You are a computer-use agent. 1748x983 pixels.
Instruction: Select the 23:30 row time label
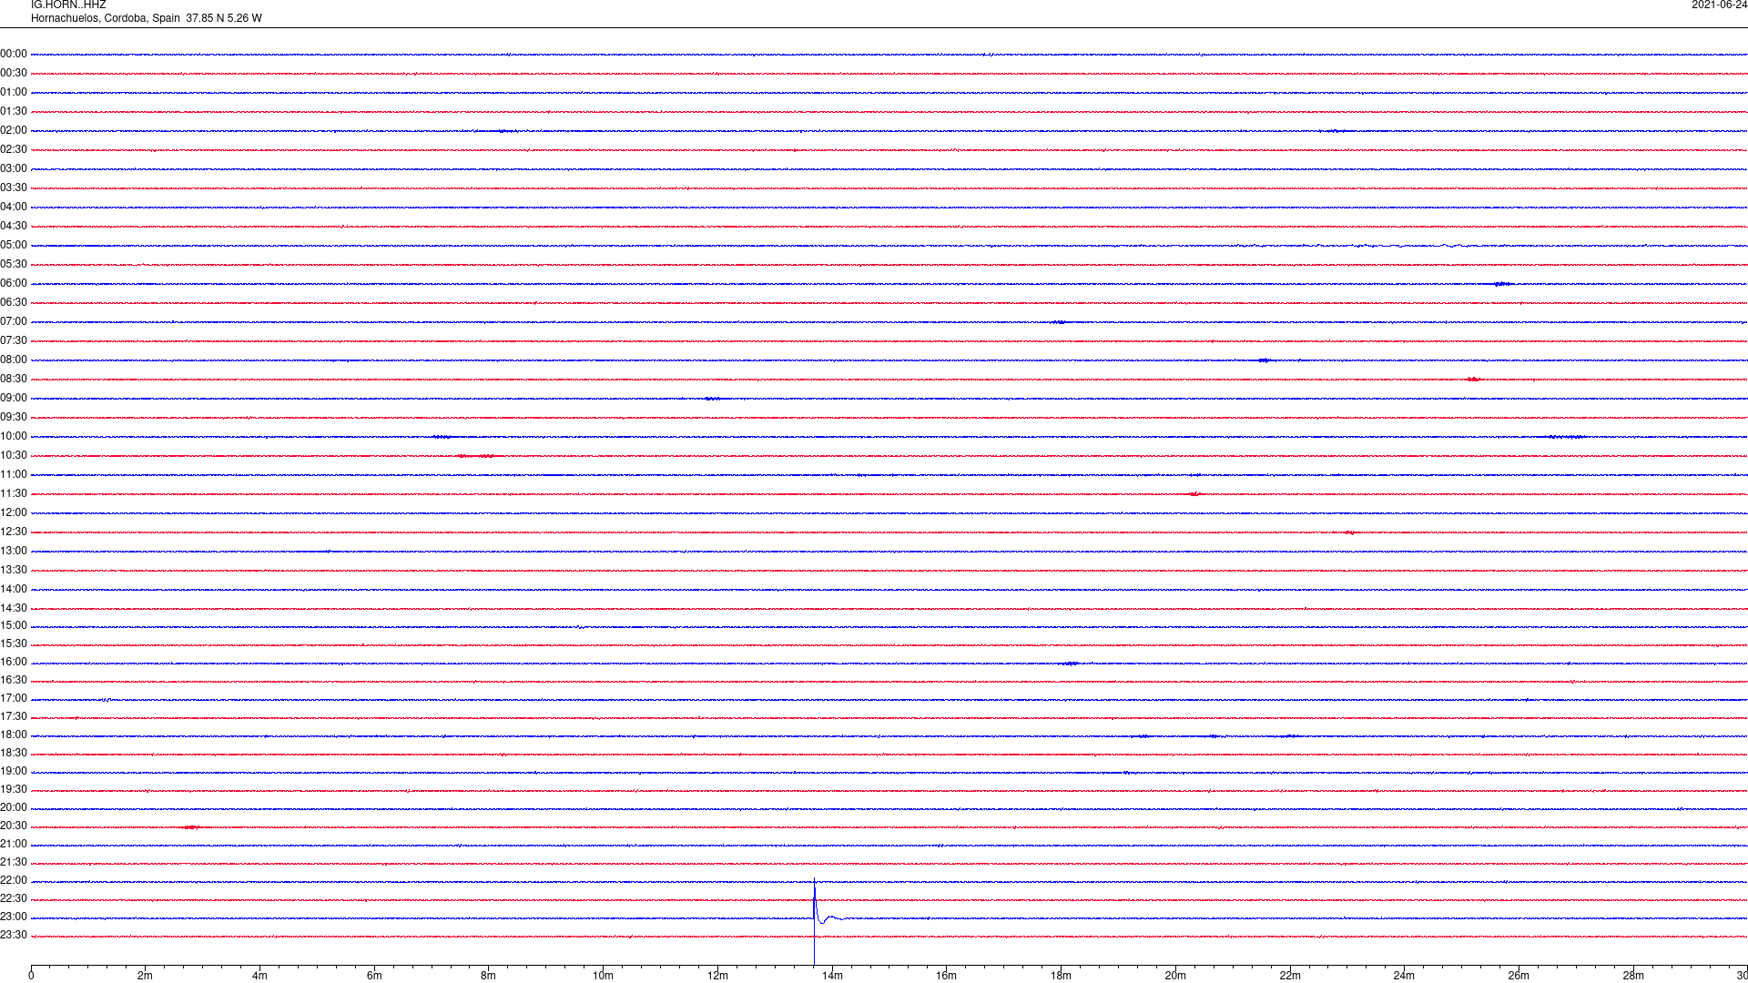14,935
